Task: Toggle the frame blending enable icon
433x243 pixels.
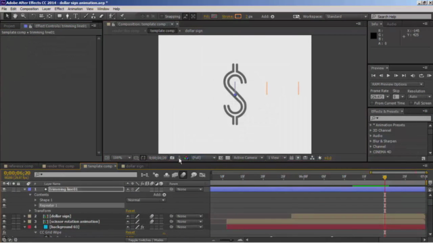Action: (x=175, y=175)
